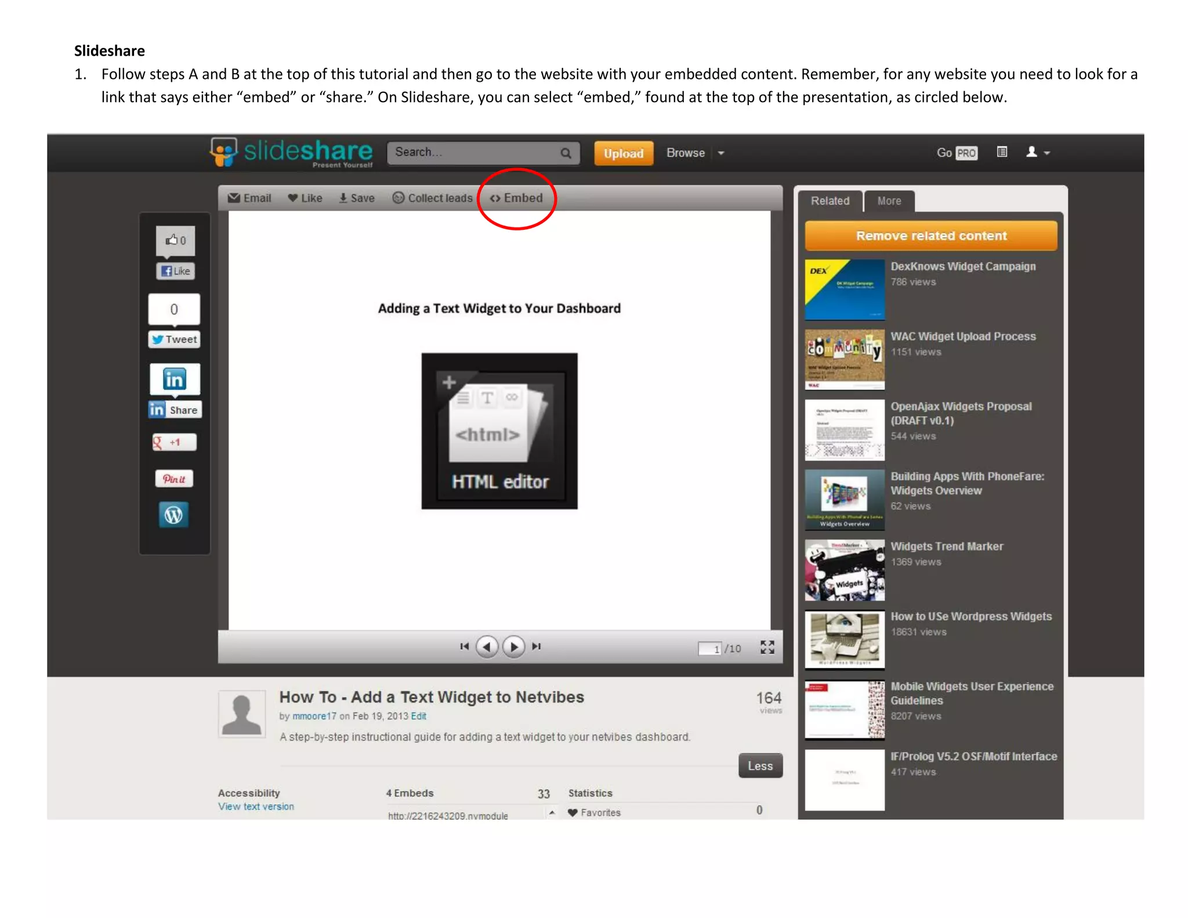The height and width of the screenshot is (918, 1188).
Task: Click the embeds list scroll-up arrow
Action: pos(552,812)
